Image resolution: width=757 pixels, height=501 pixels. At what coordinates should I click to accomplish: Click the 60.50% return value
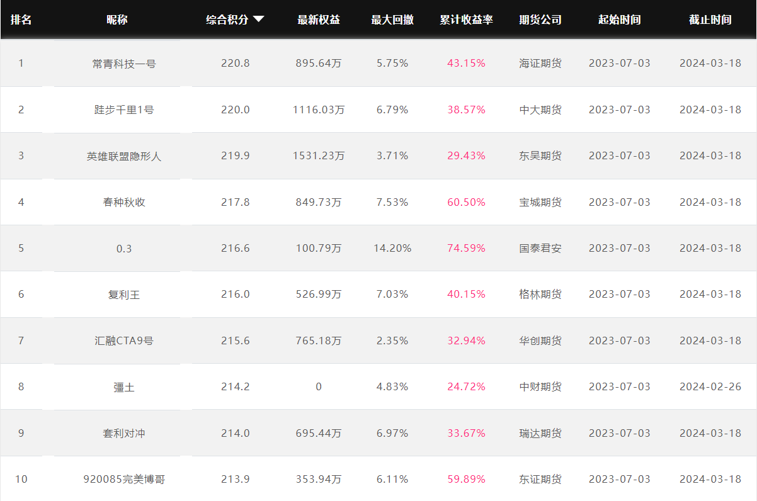pyautogui.click(x=466, y=202)
